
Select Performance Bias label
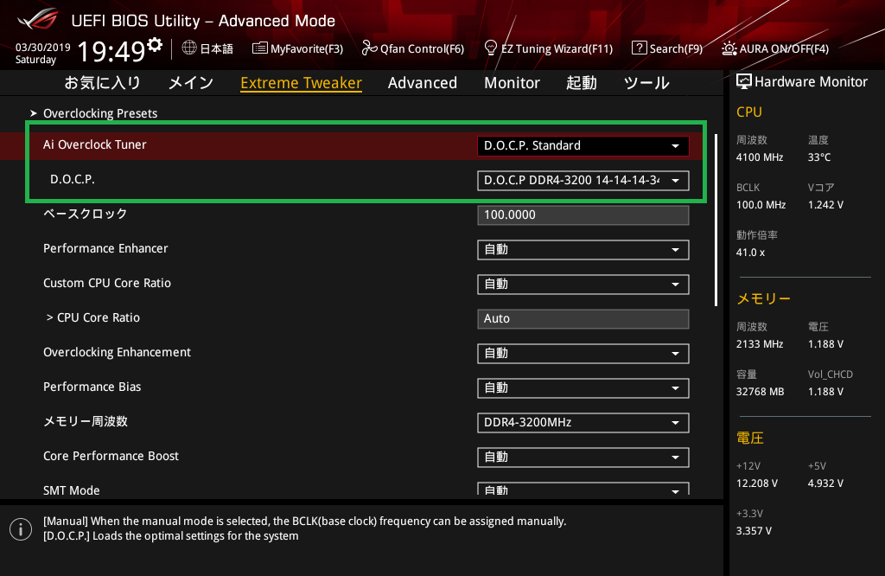click(x=92, y=387)
